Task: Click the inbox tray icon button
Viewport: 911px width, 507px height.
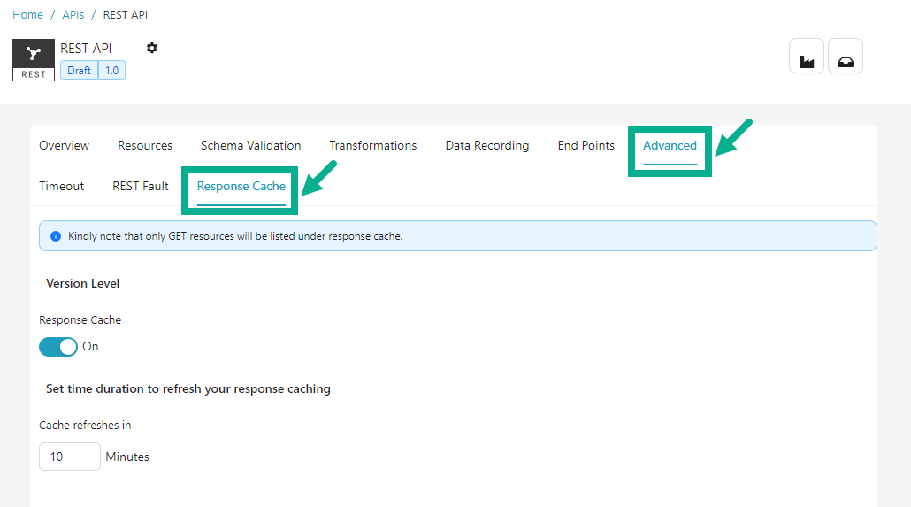Action: [x=845, y=57]
